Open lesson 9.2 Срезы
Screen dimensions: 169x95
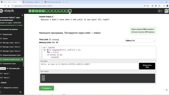point(4,39)
